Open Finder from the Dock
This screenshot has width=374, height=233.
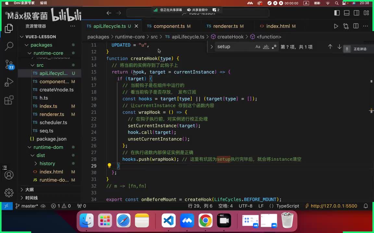[x=86, y=220]
